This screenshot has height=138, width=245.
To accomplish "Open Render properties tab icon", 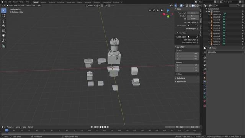I will point(204,58).
